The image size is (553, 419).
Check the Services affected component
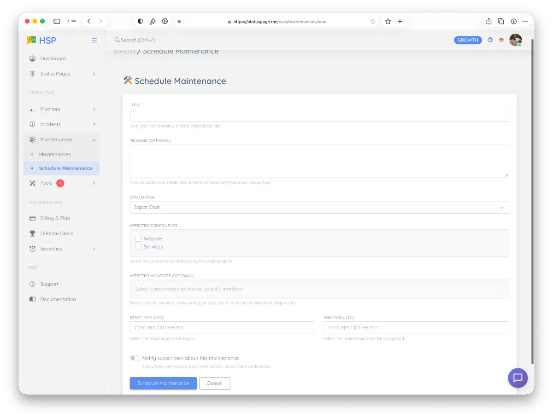pyautogui.click(x=139, y=247)
